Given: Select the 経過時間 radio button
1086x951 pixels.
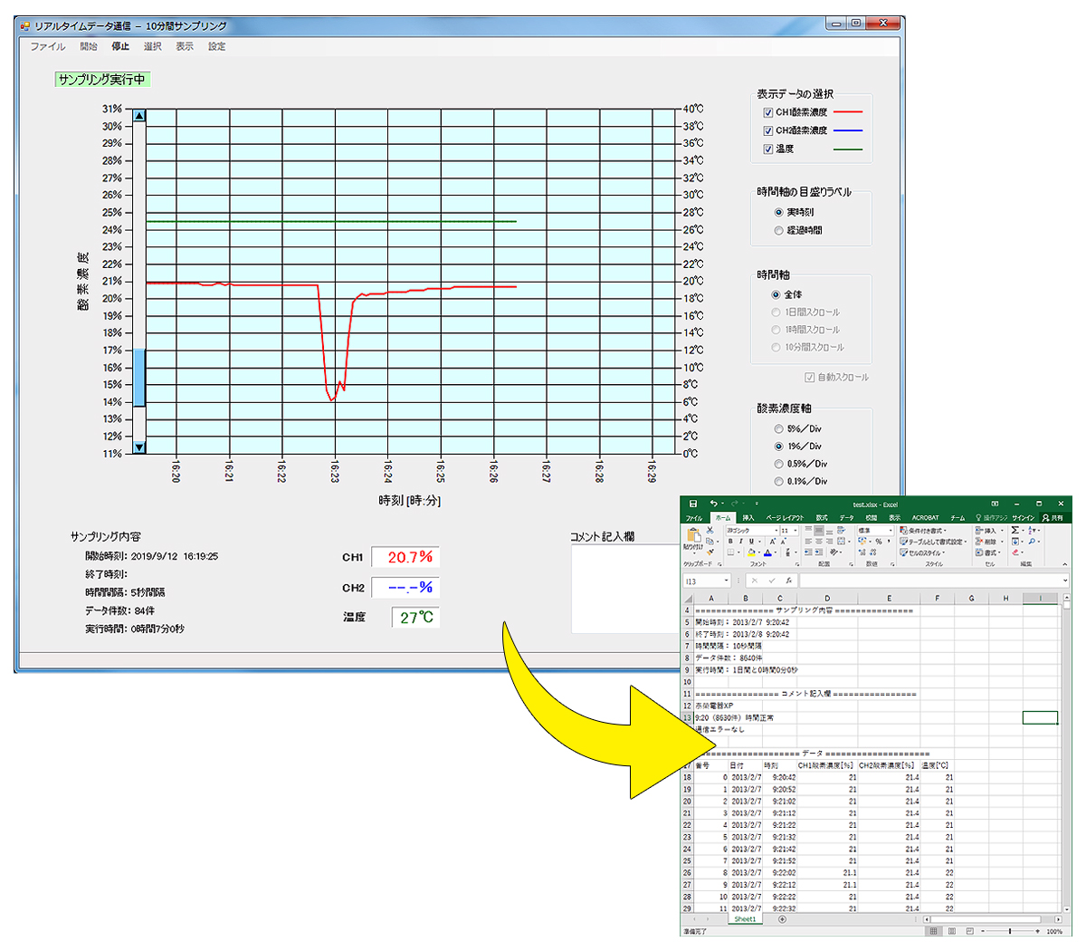Looking at the screenshot, I should pyautogui.click(x=778, y=231).
